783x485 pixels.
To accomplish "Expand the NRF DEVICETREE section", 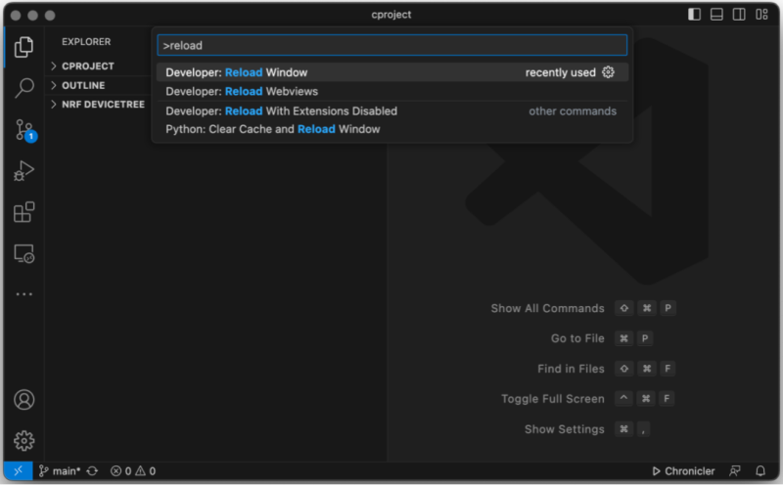I will point(103,104).
